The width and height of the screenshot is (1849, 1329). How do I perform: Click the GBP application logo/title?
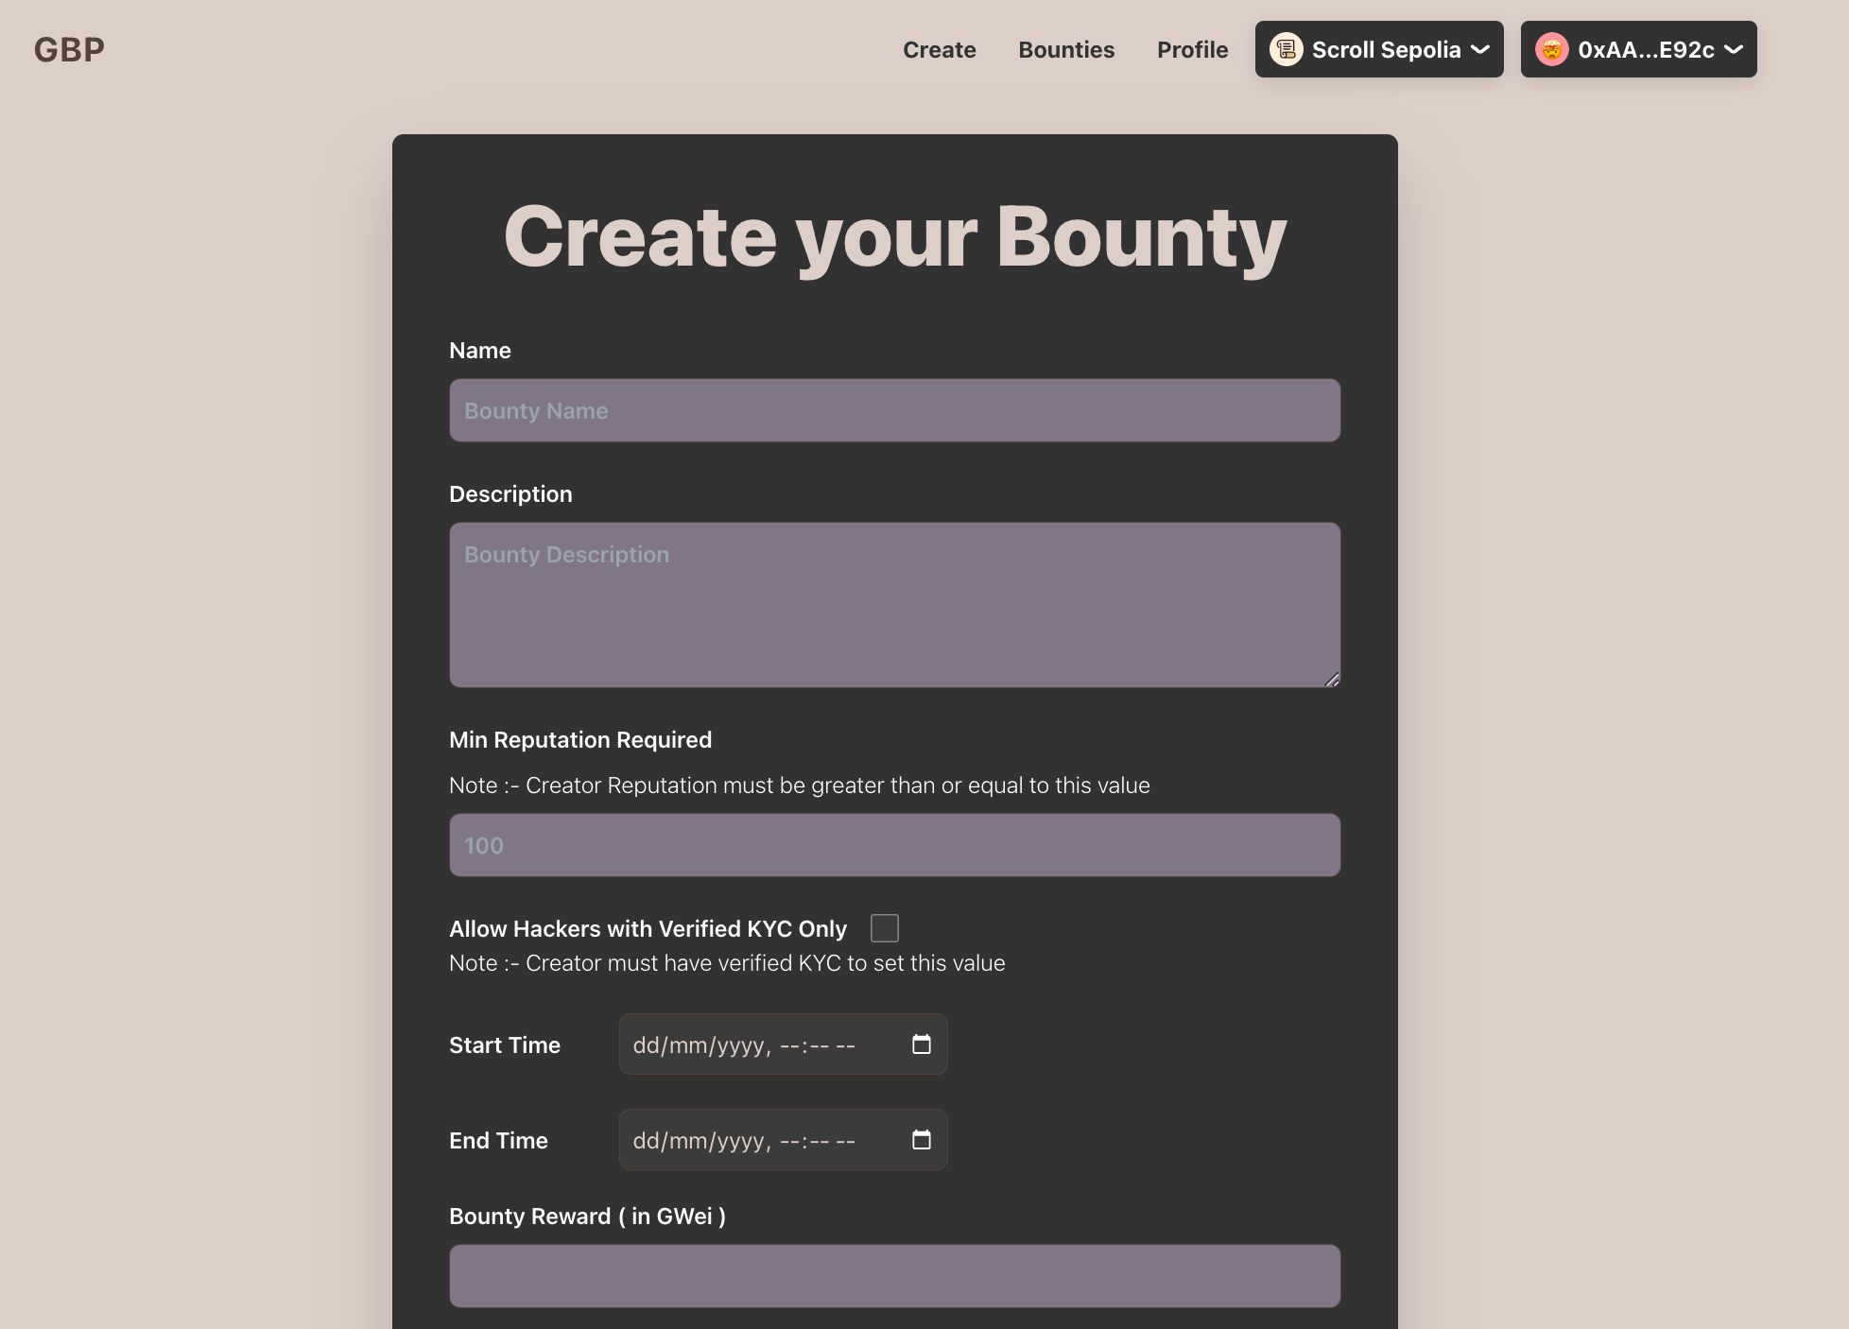pos(69,49)
